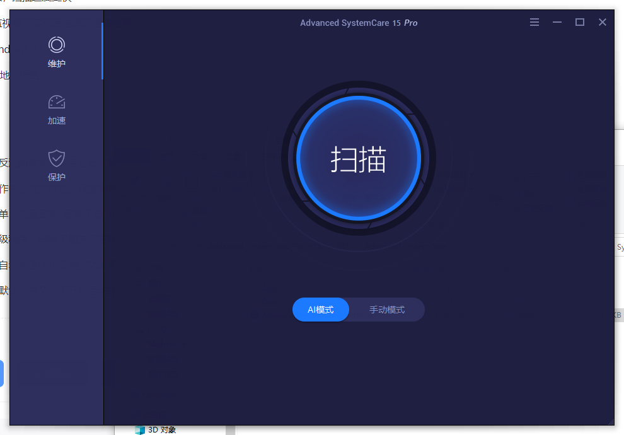Click the italic Pro label in title
This screenshot has width=624, height=435.
pos(411,23)
